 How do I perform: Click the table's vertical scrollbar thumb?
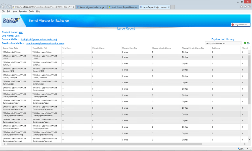coord(249,80)
